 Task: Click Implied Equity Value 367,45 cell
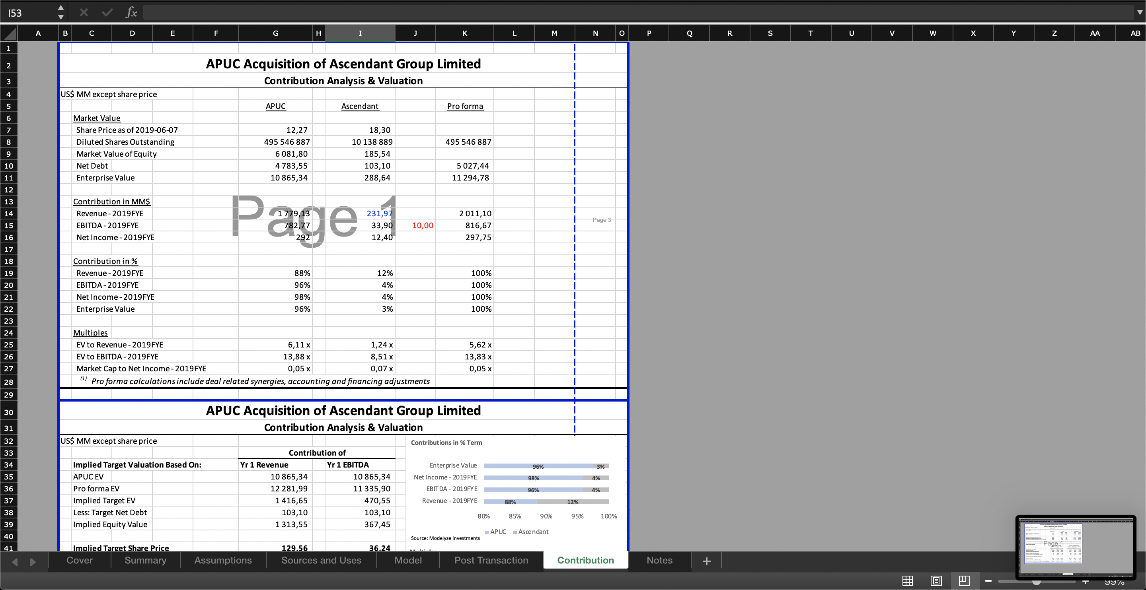coord(360,524)
